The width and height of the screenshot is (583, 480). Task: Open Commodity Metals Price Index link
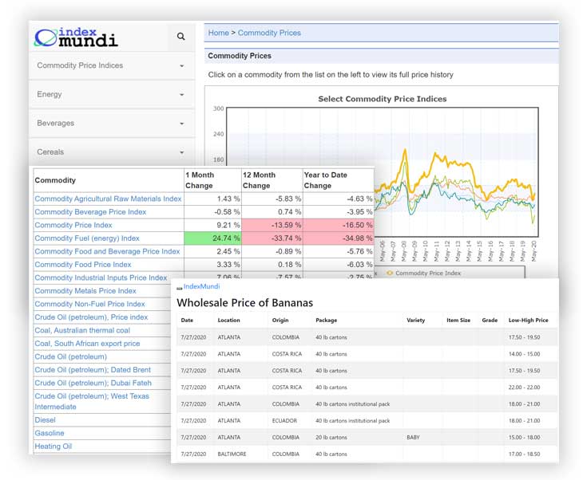click(85, 291)
